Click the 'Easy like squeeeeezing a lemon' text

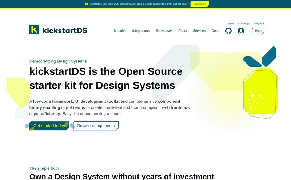pos(92,114)
